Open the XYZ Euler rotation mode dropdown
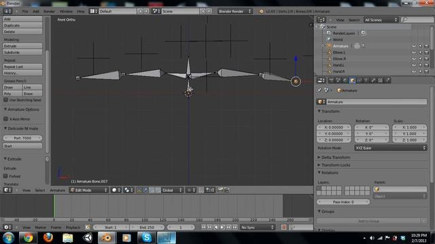This screenshot has height=244, width=435. point(391,148)
